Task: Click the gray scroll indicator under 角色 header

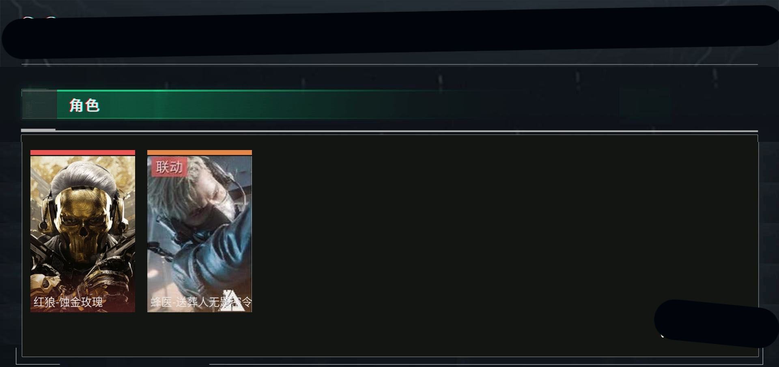Action: coord(38,130)
